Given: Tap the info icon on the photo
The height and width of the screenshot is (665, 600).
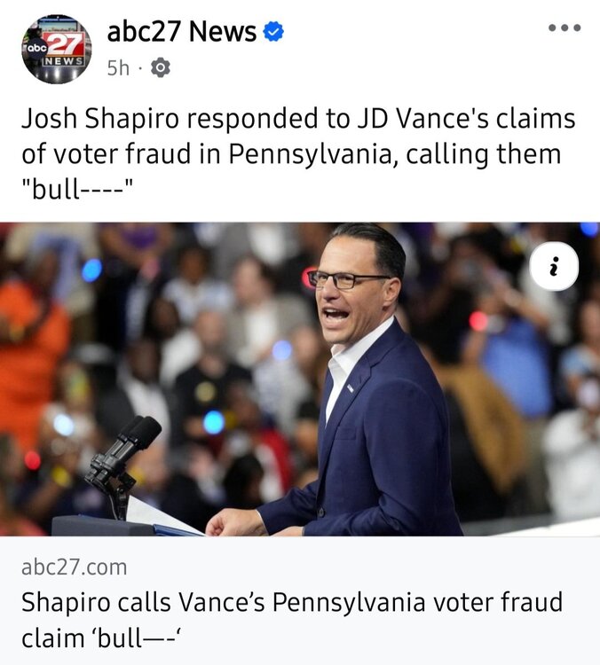Looking at the screenshot, I should [555, 267].
